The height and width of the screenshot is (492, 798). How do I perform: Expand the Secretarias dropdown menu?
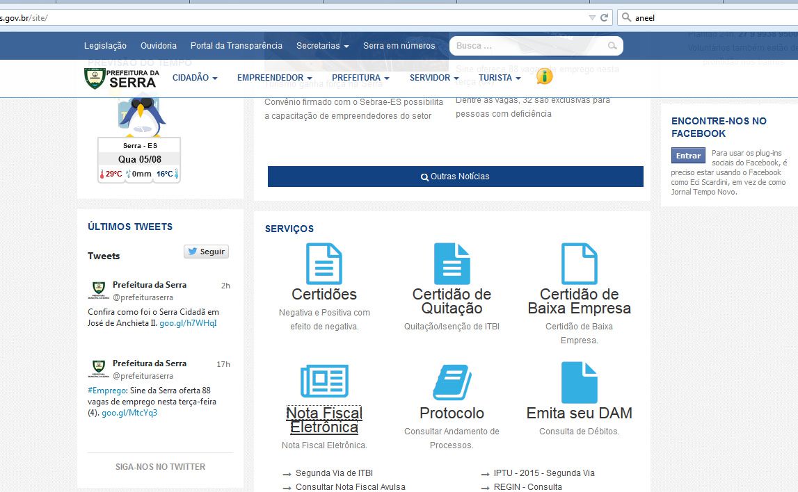[x=322, y=46]
